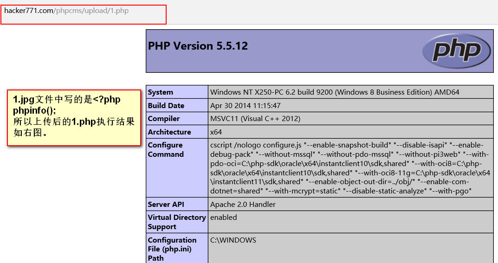This screenshot has width=498, height=263.
Task: Click the 'Architecture' row label
Action: tap(169, 132)
